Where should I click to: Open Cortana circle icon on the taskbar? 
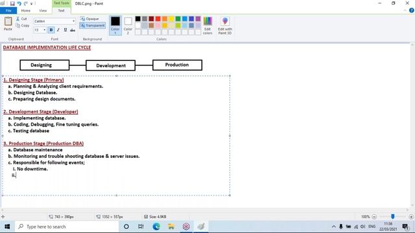126,227
